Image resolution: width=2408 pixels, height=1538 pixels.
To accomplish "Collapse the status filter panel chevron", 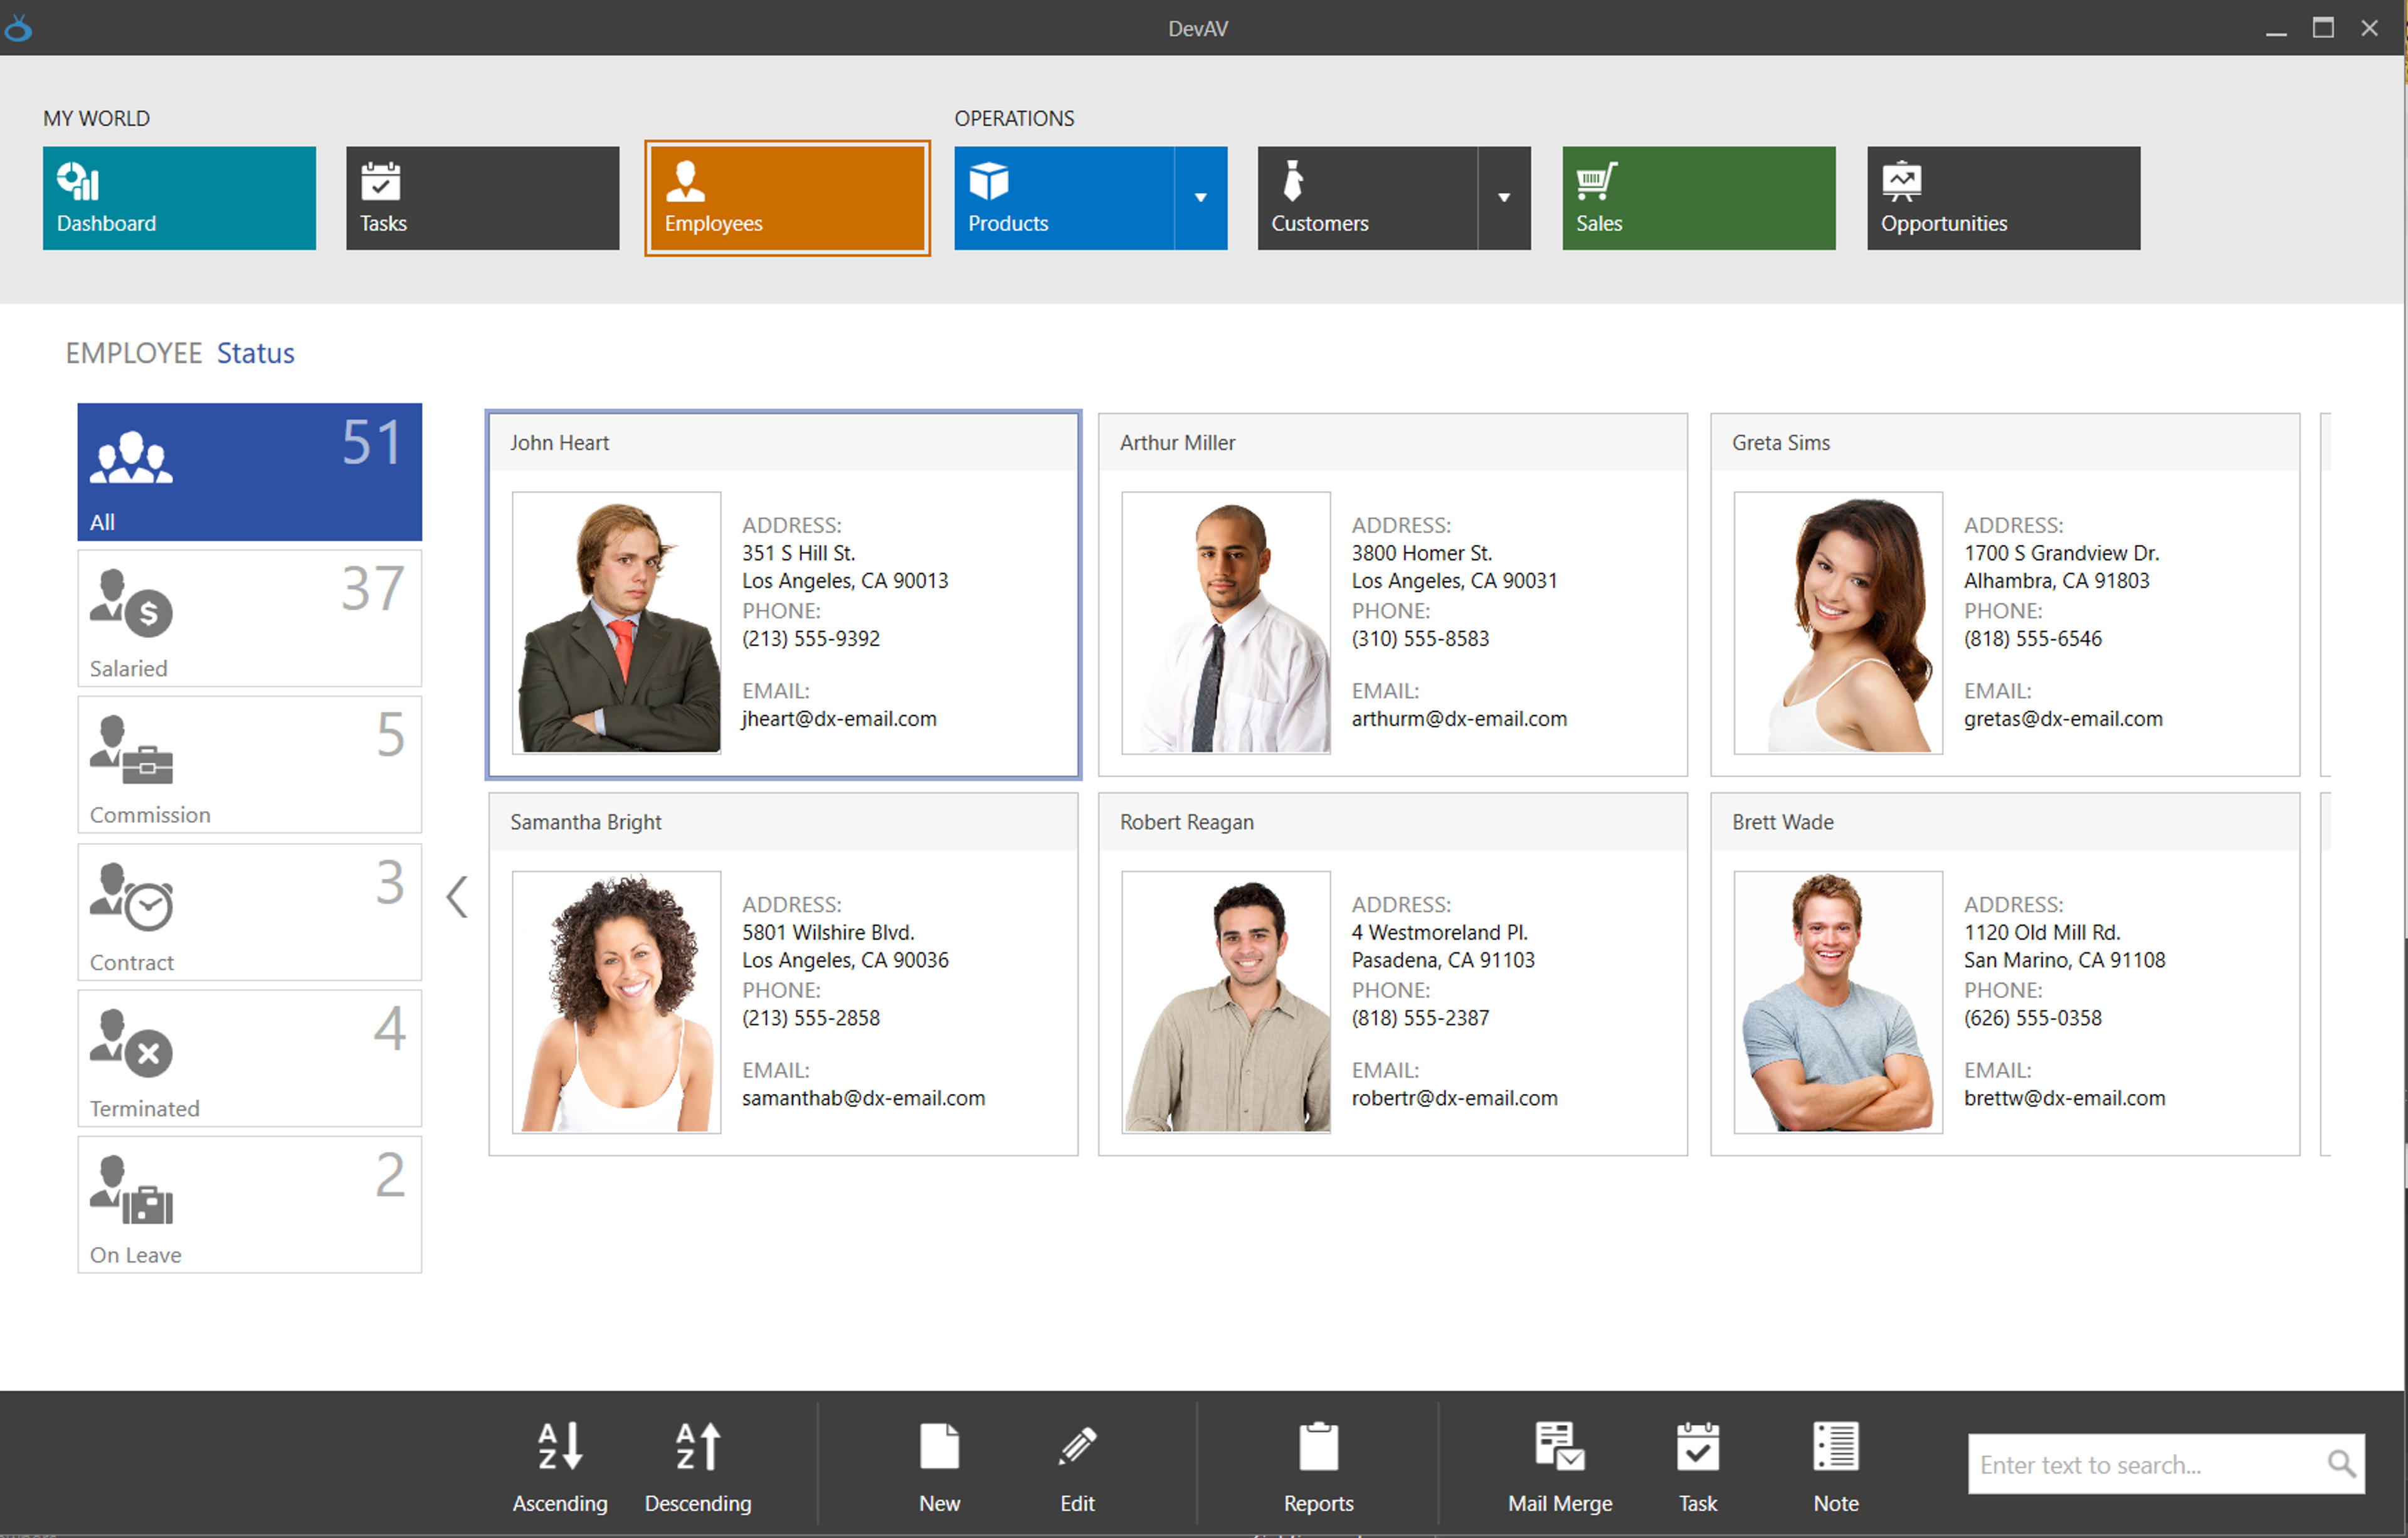I will click(457, 897).
